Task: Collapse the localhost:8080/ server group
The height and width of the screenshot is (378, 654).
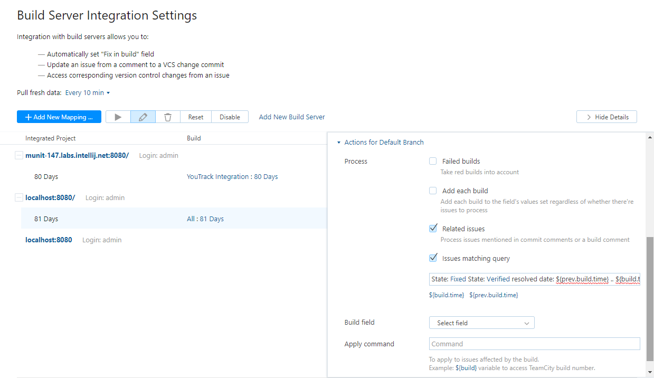Action: pyautogui.click(x=19, y=198)
